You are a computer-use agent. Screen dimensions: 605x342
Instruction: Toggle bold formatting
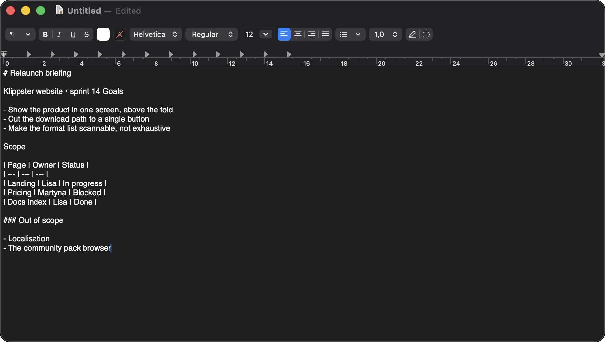[x=45, y=34]
